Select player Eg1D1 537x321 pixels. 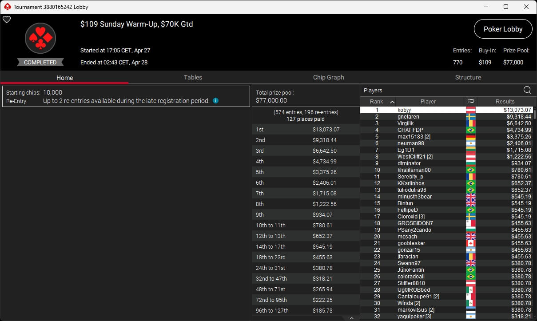(446, 150)
